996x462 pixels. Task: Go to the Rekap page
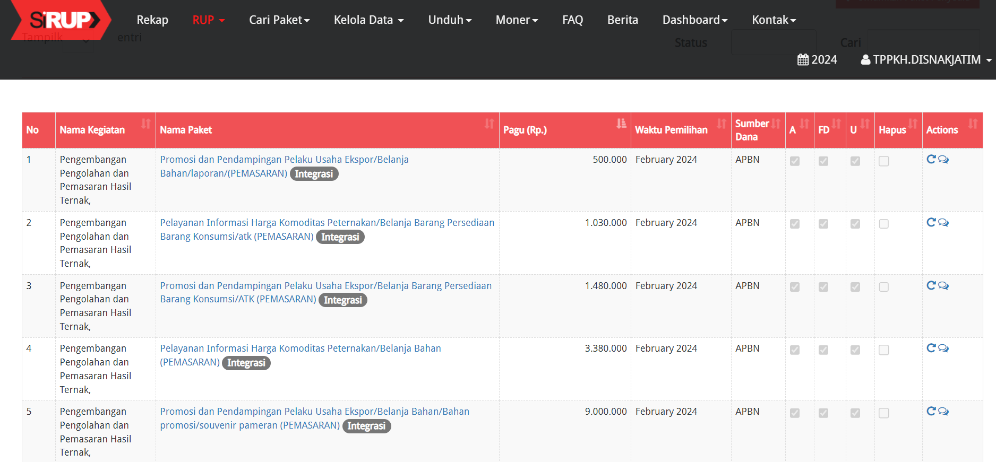152,20
